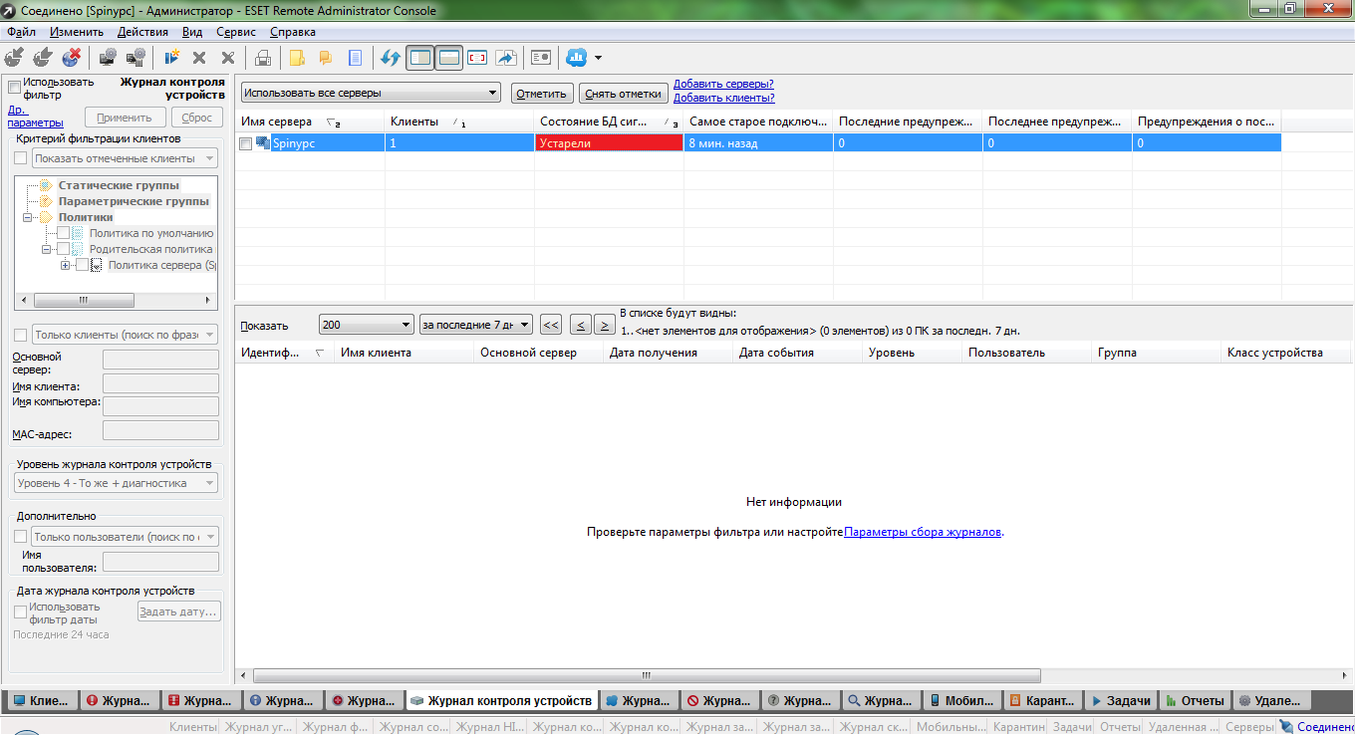Switch to the 'Задачи' tab

pos(1122,700)
